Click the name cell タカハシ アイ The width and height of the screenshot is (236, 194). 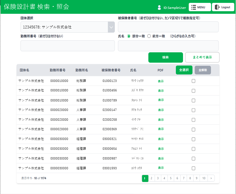tap(137, 100)
